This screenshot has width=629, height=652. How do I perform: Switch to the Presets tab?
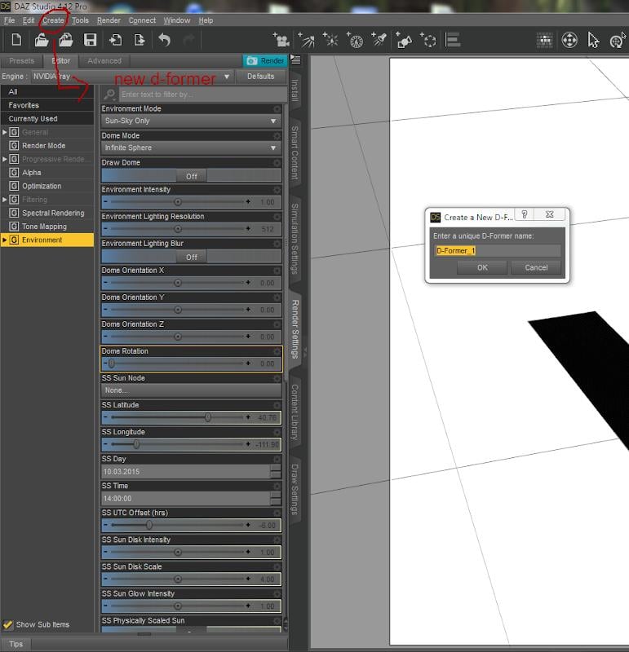click(x=22, y=60)
